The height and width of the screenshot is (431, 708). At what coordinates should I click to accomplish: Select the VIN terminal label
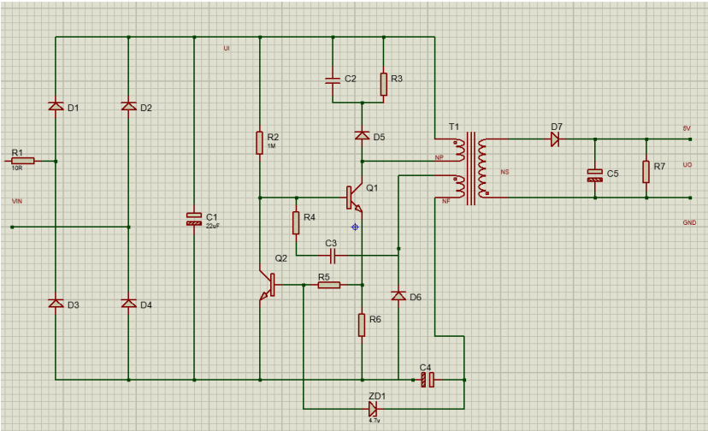(x=16, y=201)
